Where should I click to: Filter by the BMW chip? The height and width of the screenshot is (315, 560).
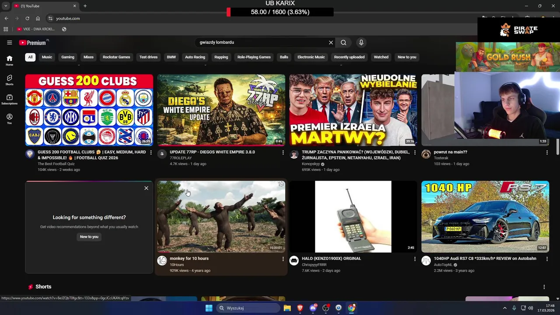(171, 57)
